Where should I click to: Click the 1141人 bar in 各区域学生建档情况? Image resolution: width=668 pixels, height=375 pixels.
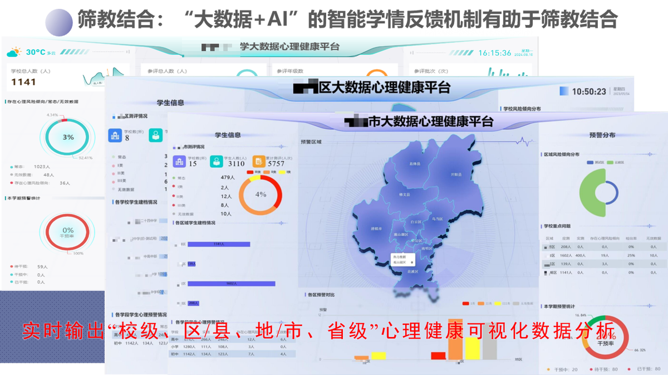[x=219, y=244]
